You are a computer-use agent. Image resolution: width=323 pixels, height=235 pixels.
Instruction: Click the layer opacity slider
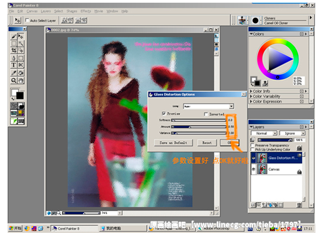point(275,140)
